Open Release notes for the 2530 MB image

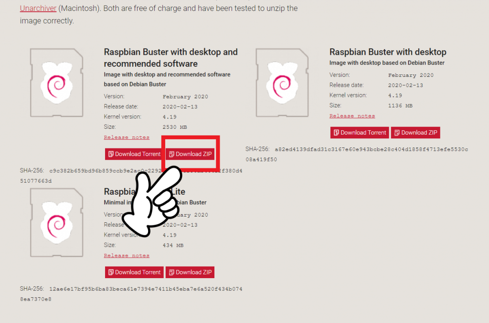click(127, 137)
